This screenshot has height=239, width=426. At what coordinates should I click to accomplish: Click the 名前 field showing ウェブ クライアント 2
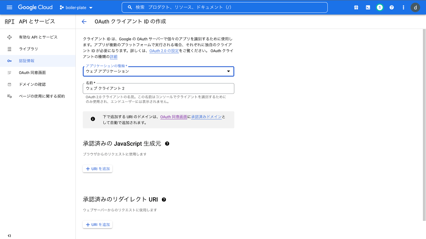point(158,88)
